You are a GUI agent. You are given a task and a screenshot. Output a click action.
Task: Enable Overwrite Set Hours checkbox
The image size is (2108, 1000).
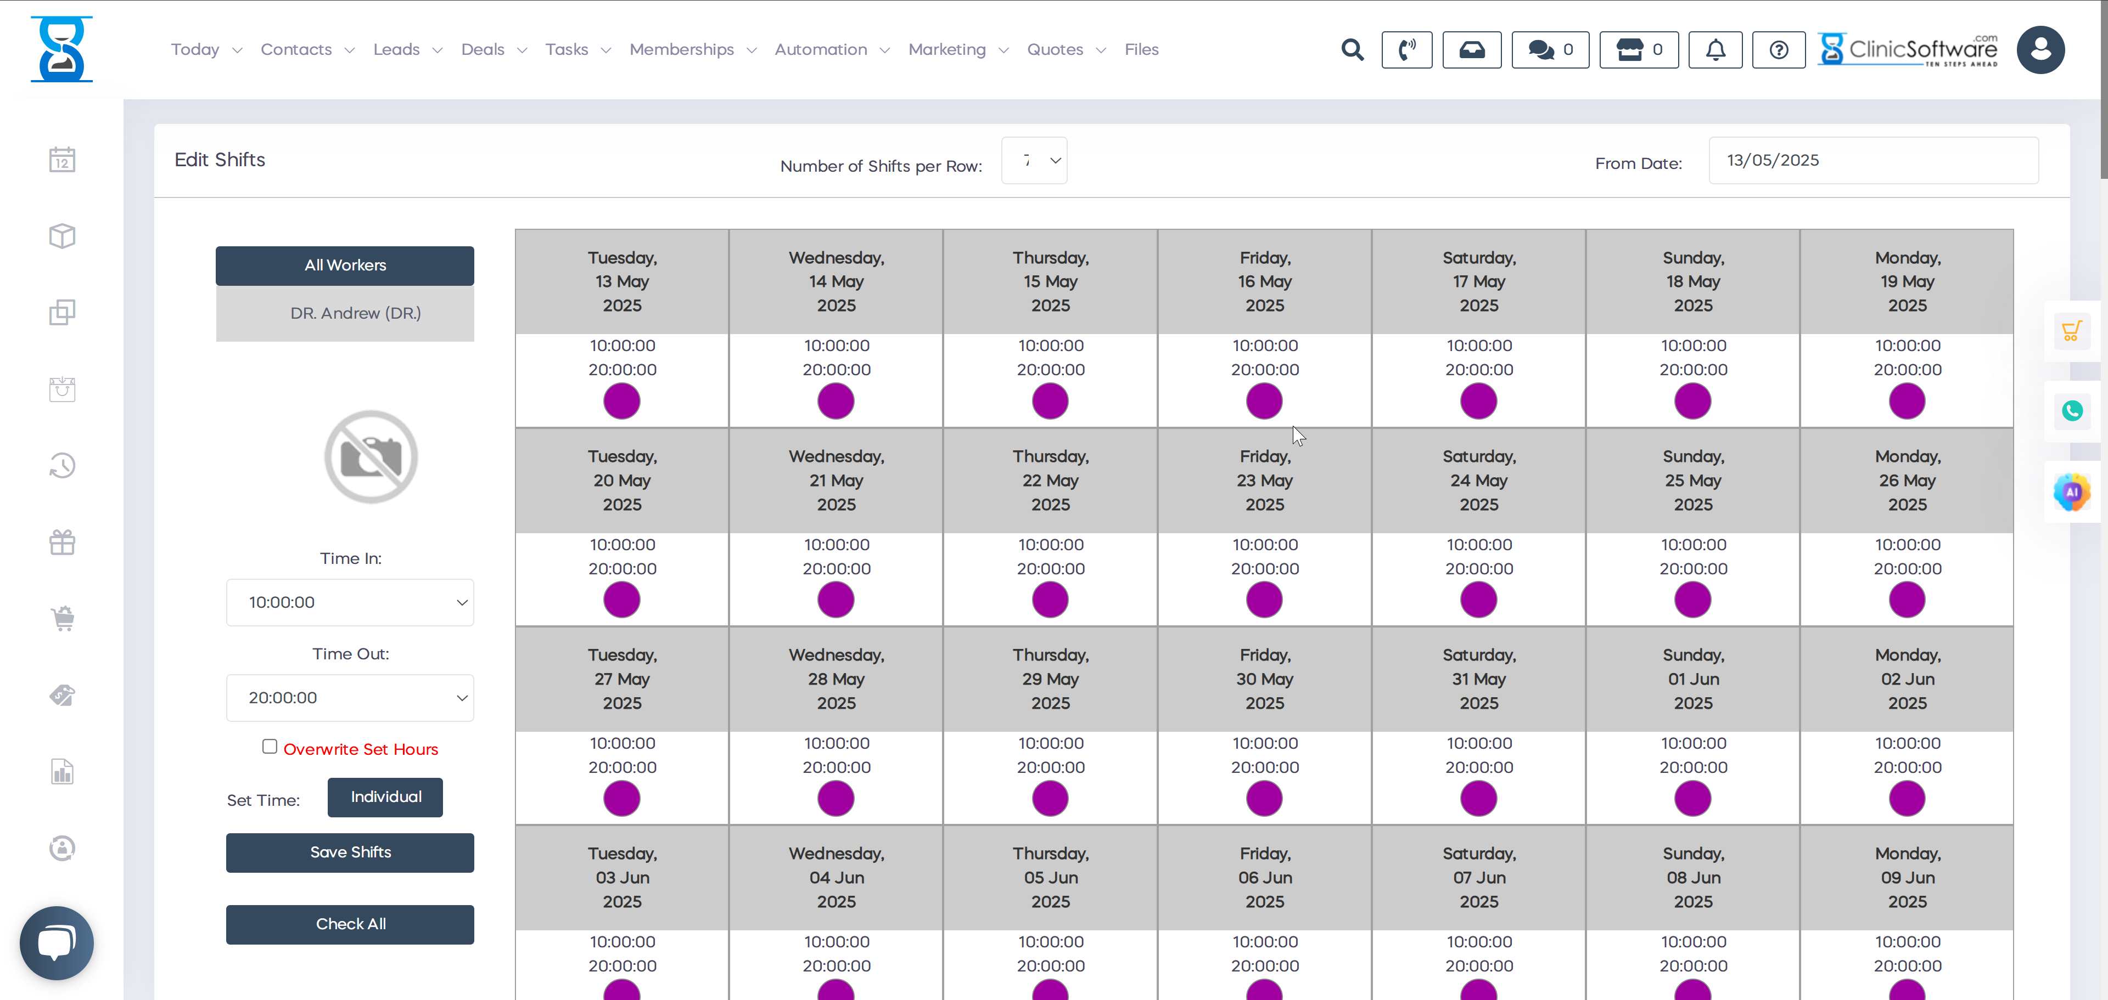pyautogui.click(x=269, y=747)
